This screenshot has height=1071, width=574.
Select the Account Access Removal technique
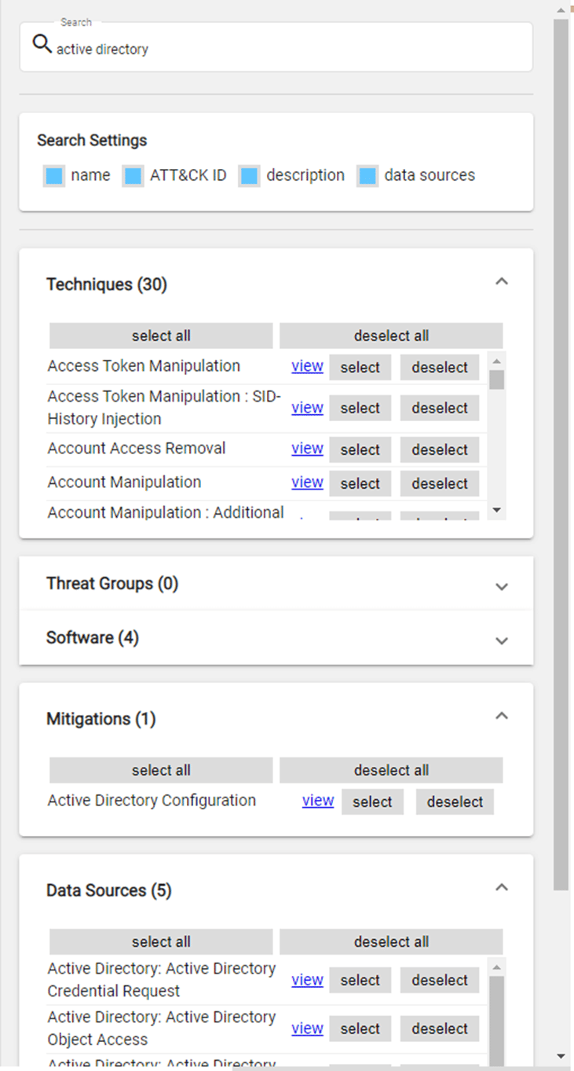pos(360,449)
